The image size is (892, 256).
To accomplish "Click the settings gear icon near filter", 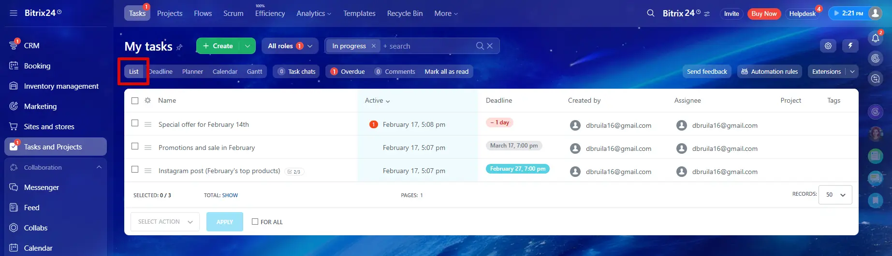I will coord(828,46).
